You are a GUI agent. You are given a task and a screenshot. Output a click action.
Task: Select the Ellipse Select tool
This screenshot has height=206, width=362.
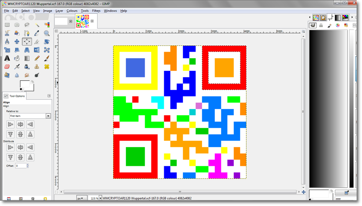(17, 25)
